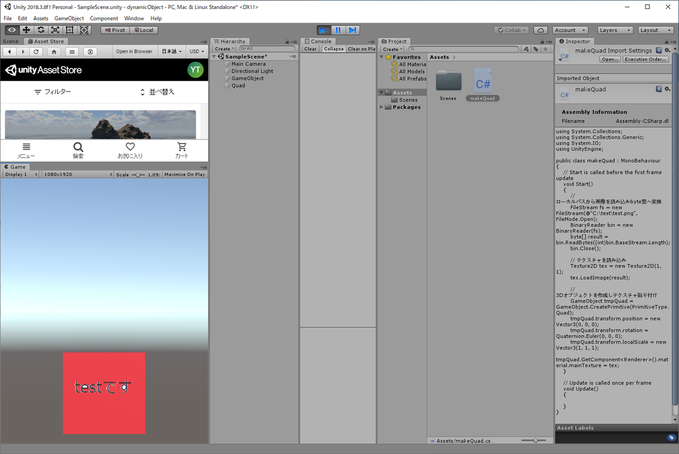Select the Console tab
Screen dimensions: 679x454
click(318, 41)
